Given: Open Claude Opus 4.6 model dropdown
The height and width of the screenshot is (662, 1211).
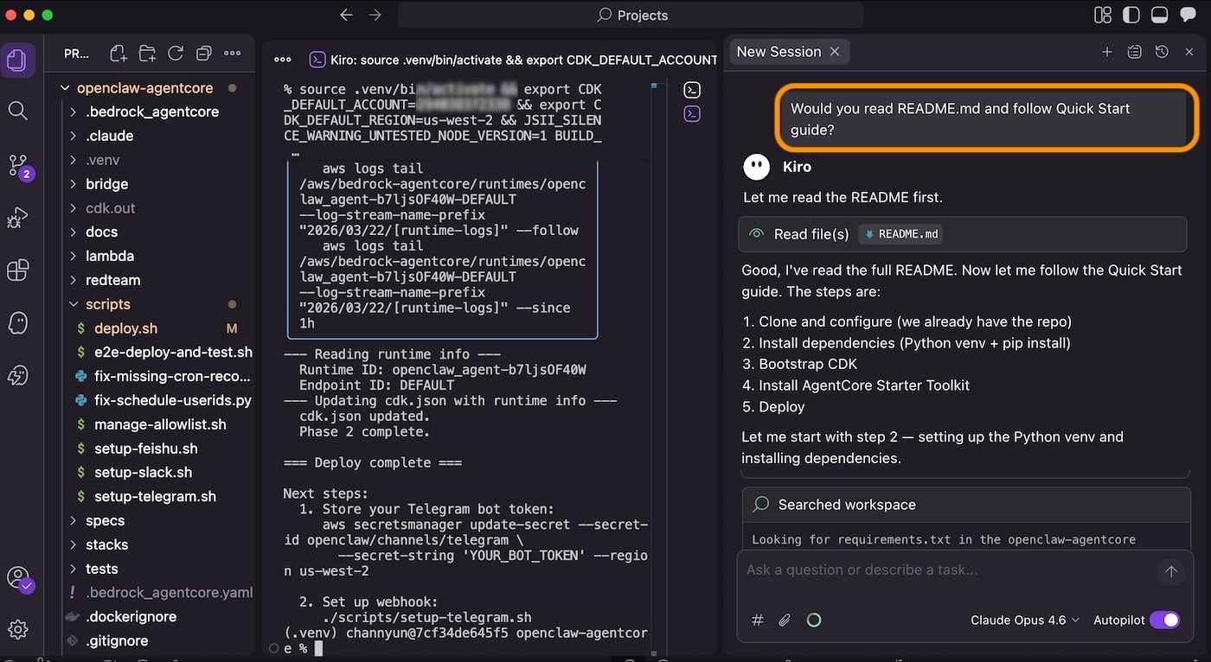Looking at the screenshot, I should click(1025, 620).
